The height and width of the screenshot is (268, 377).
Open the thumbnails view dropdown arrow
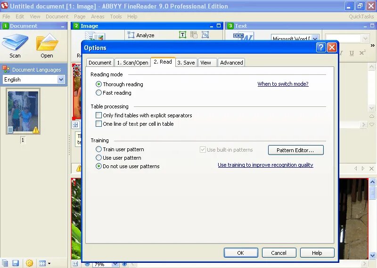[x=49, y=263]
